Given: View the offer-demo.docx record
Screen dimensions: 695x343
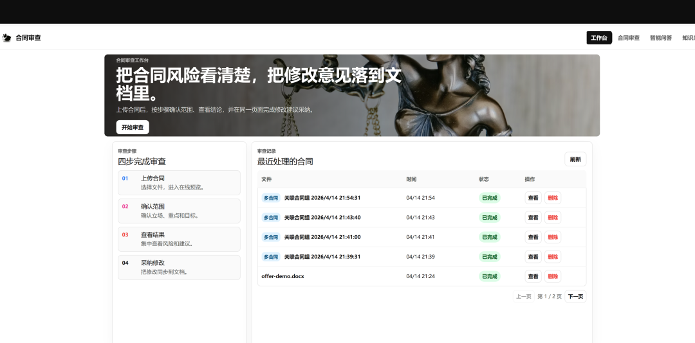Looking at the screenshot, I should (x=533, y=276).
